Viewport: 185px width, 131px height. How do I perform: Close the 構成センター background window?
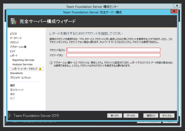(177, 5)
